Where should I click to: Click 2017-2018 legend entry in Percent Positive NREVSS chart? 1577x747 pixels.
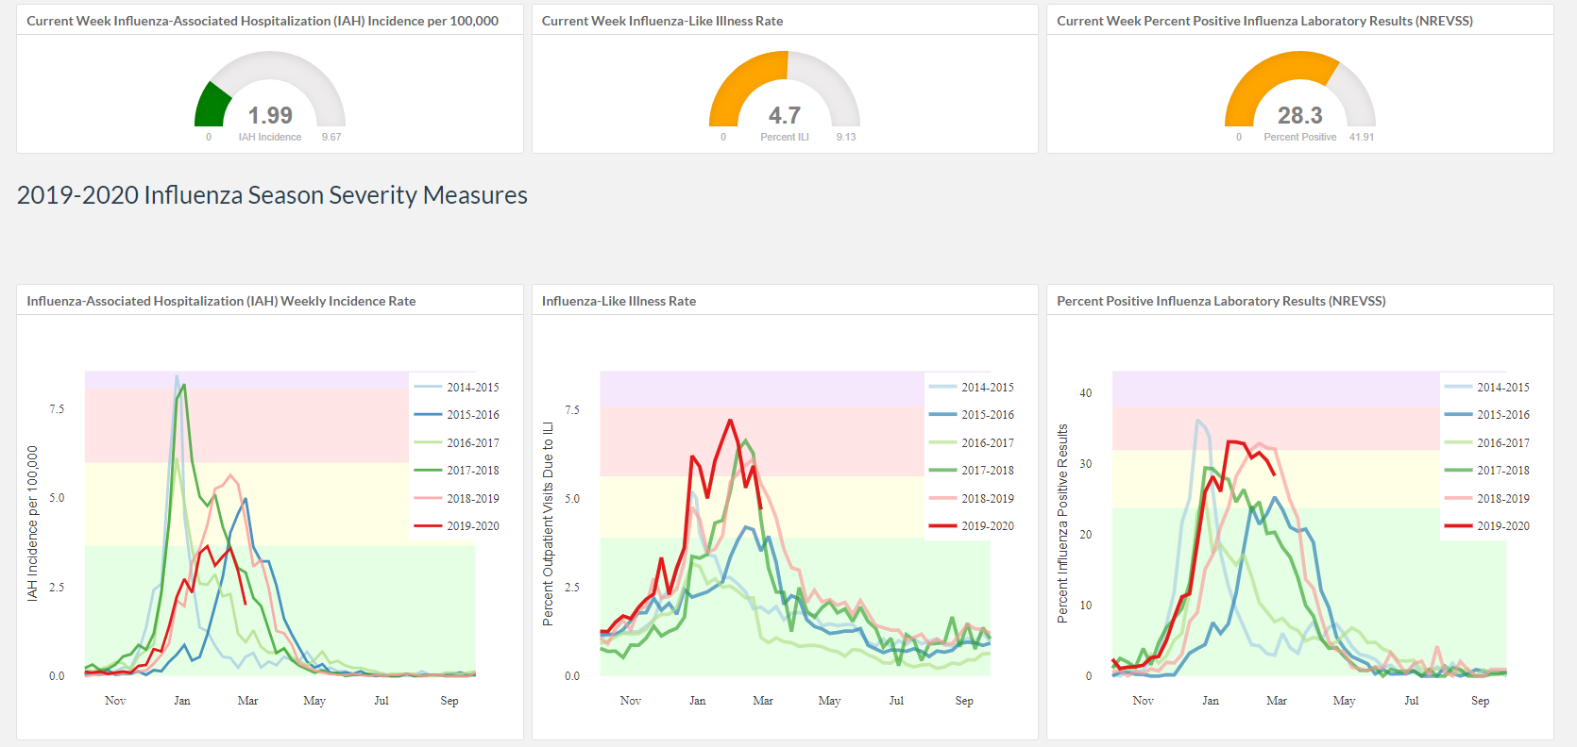click(x=1487, y=470)
